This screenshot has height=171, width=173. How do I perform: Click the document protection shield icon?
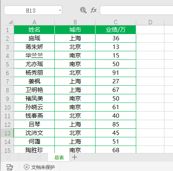(27, 167)
